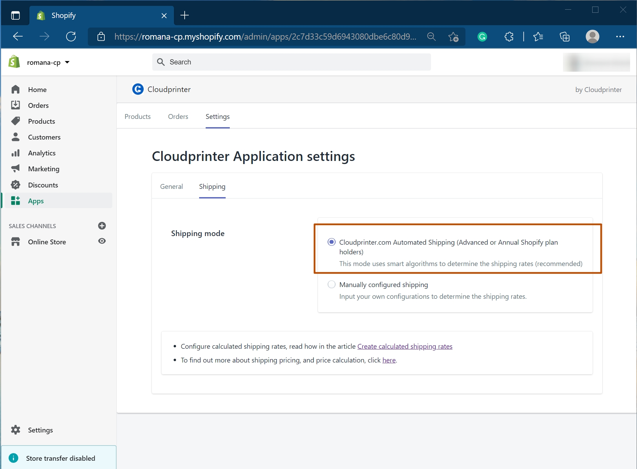
Task: Open the zoom out magnifier in address bar
Action: (x=431, y=37)
